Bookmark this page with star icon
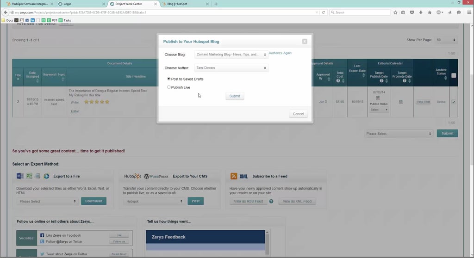 (395, 12)
